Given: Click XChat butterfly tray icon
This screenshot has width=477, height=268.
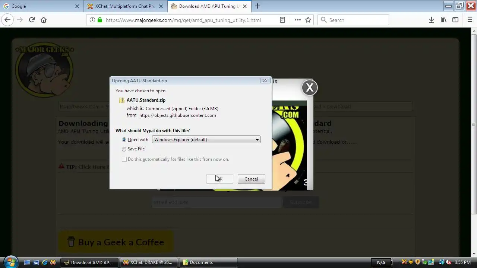Looking at the screenshot, I should tap(404, 262).
